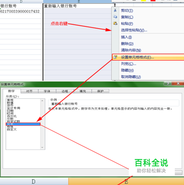Click the category list scroll-up arrow
184x185 pixels.
[x=42, y=101]
